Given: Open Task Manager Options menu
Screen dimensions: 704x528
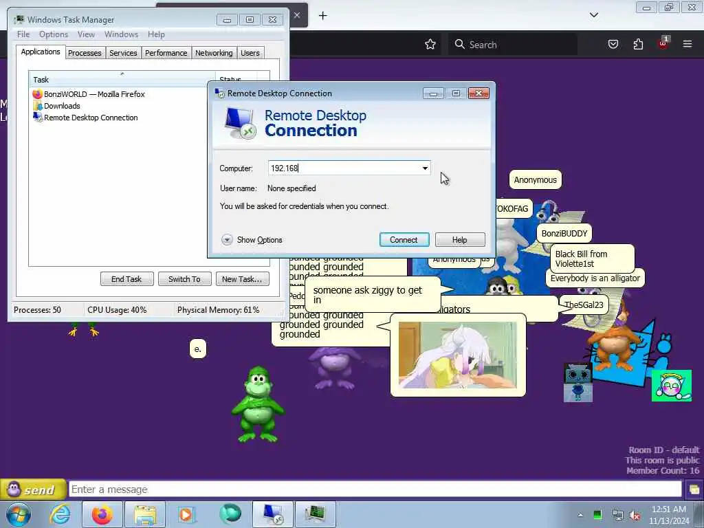Looking at the screenshot, I should coord(54,34).
